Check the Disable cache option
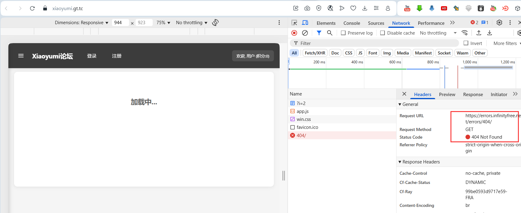Image resolution: width=521 pixels, height=213 pixels. (x=382, y=33)
